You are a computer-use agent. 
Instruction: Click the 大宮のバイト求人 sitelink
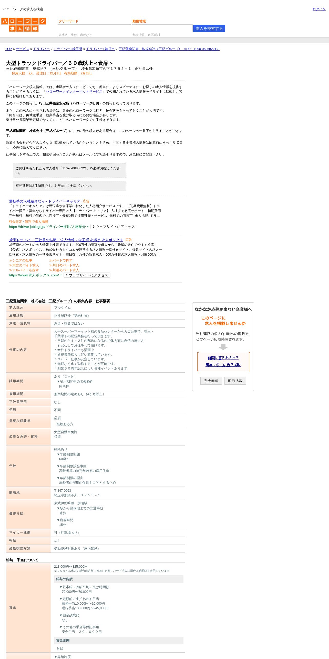point(24,265)
